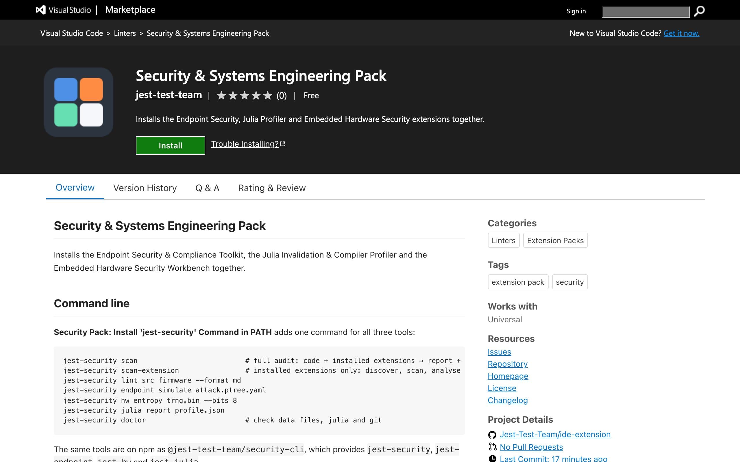Image resolution: width=740 pixels, height=462 pixels.
Task: Open the Homepage resource link
Action: [x=508, y=376]
